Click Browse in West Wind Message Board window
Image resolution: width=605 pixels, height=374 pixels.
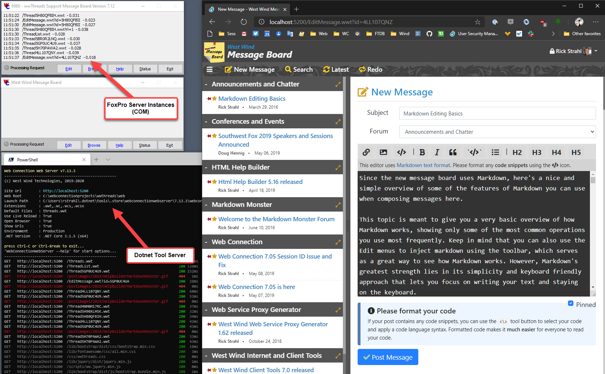click(94, 145)
